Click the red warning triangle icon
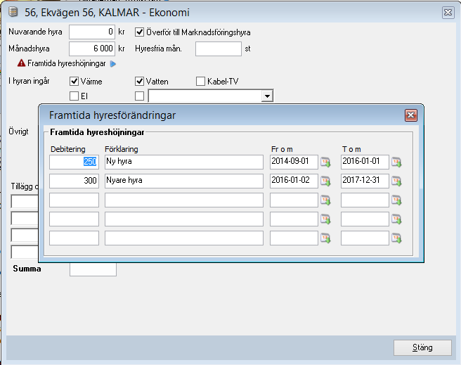461x365 pixels. (x=22, y=63)
